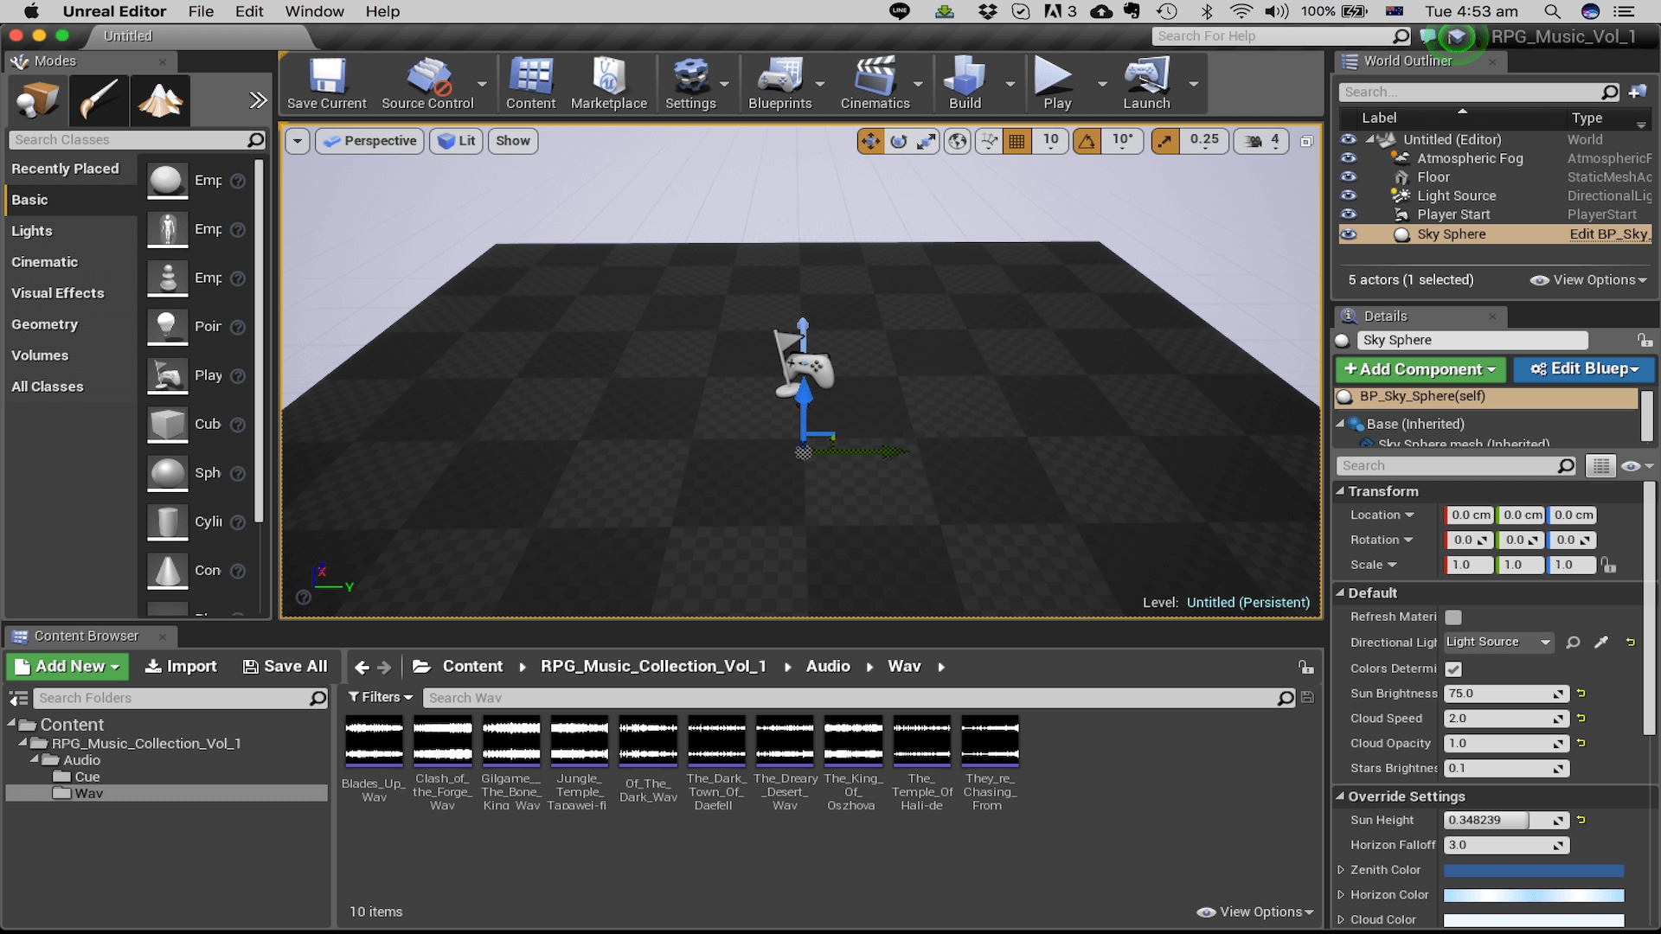Select the Place mode icon
This screenshot has height=934, width=1661.
point(37,101)
